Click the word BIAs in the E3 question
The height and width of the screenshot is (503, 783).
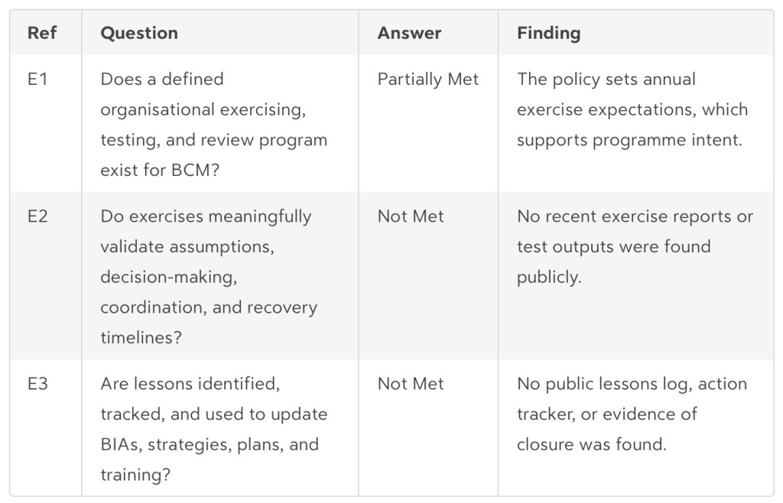tap(119, 445)
